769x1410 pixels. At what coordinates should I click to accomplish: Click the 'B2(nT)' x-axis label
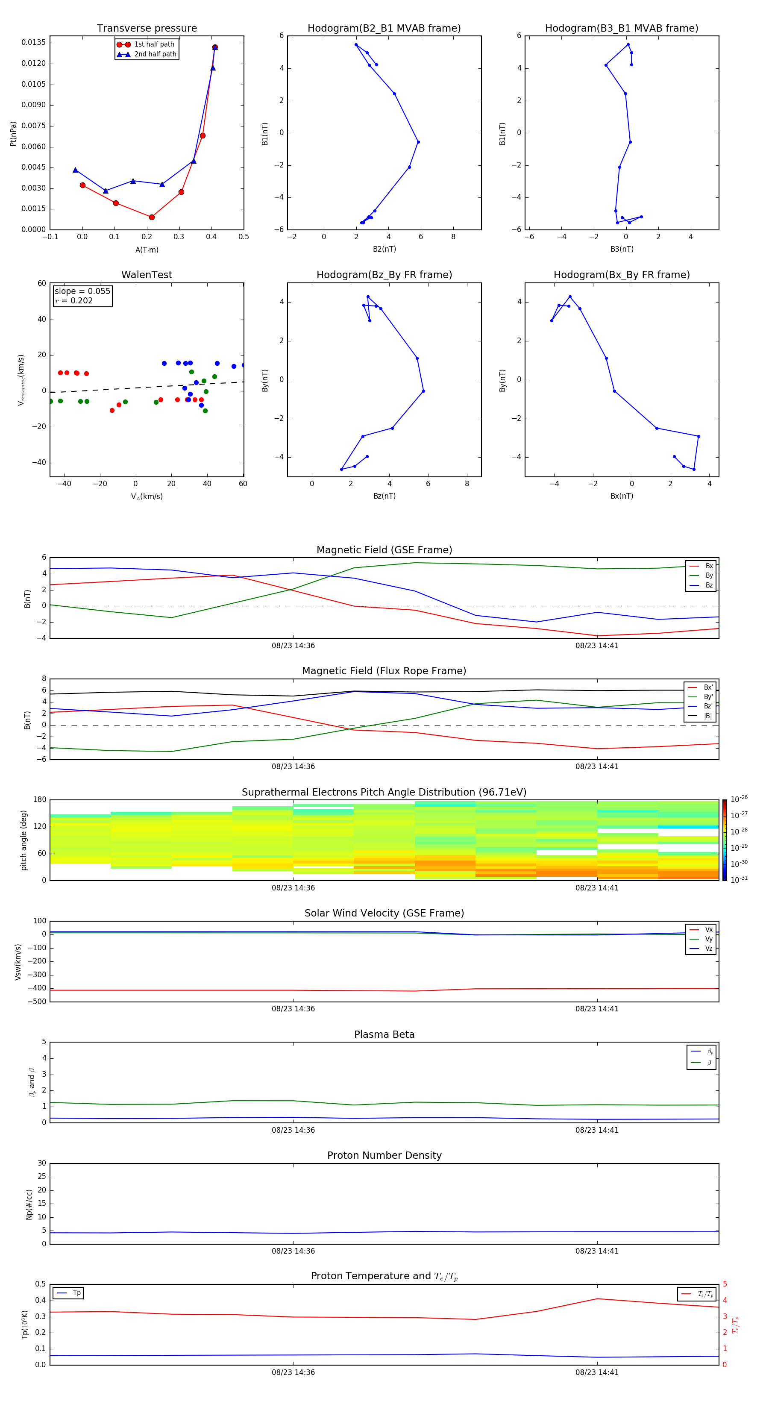384,249
